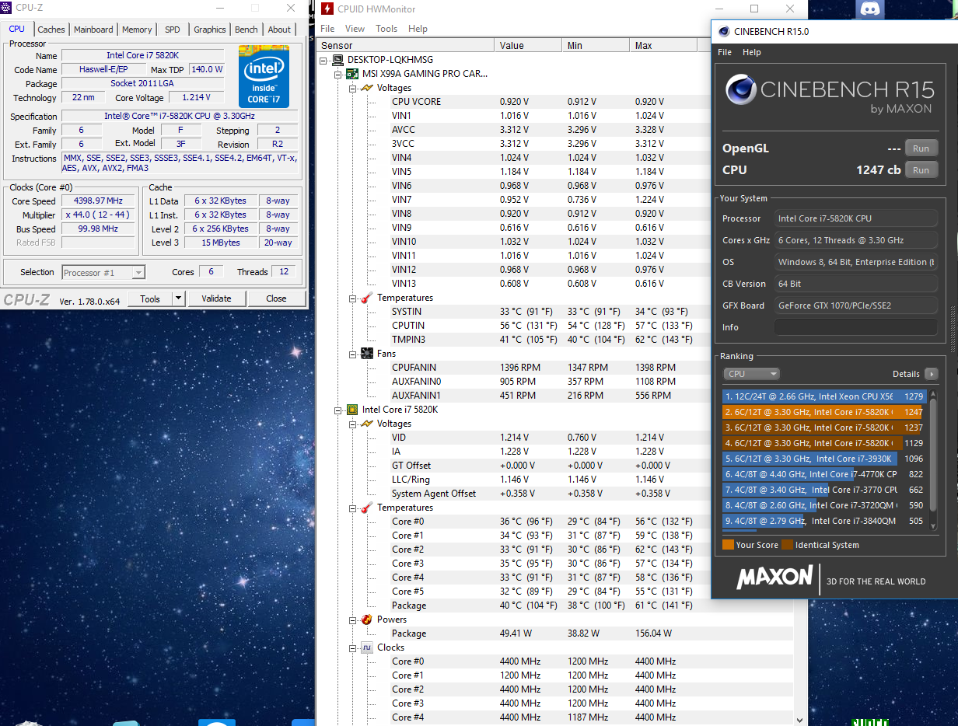
Task: Open the CPU ranking type dropdown
Action: 751,374
